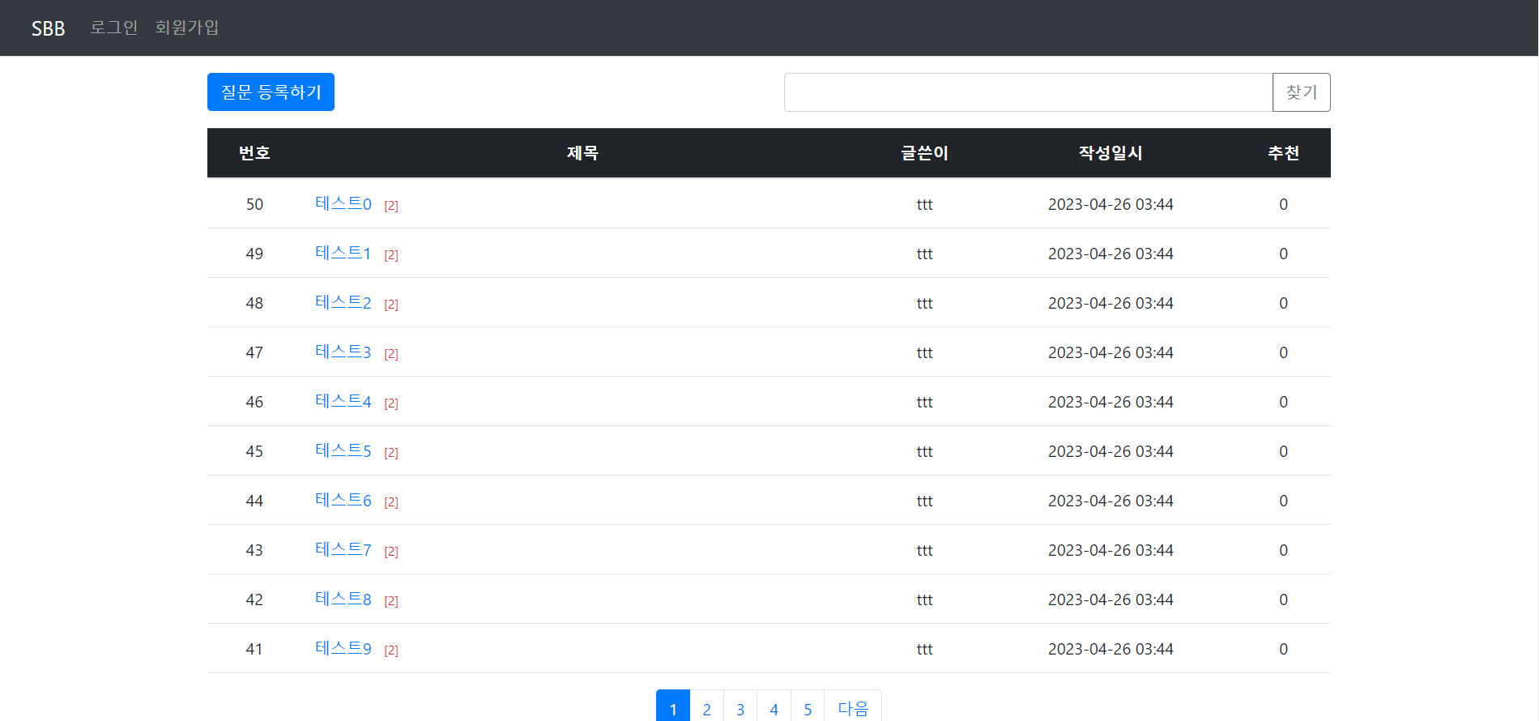Focus the search keyword input field

[x=1028, y=92]
